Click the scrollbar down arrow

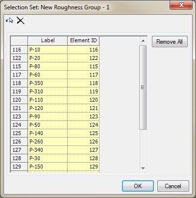pyautogui.click(x=143, y=168)
